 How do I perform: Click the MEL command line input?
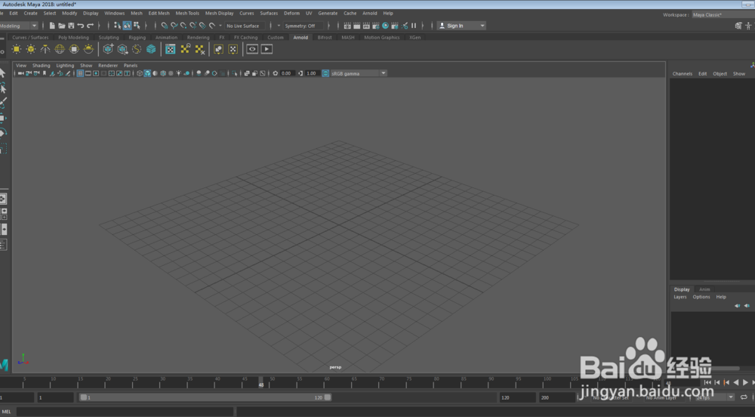click(125, 412)
